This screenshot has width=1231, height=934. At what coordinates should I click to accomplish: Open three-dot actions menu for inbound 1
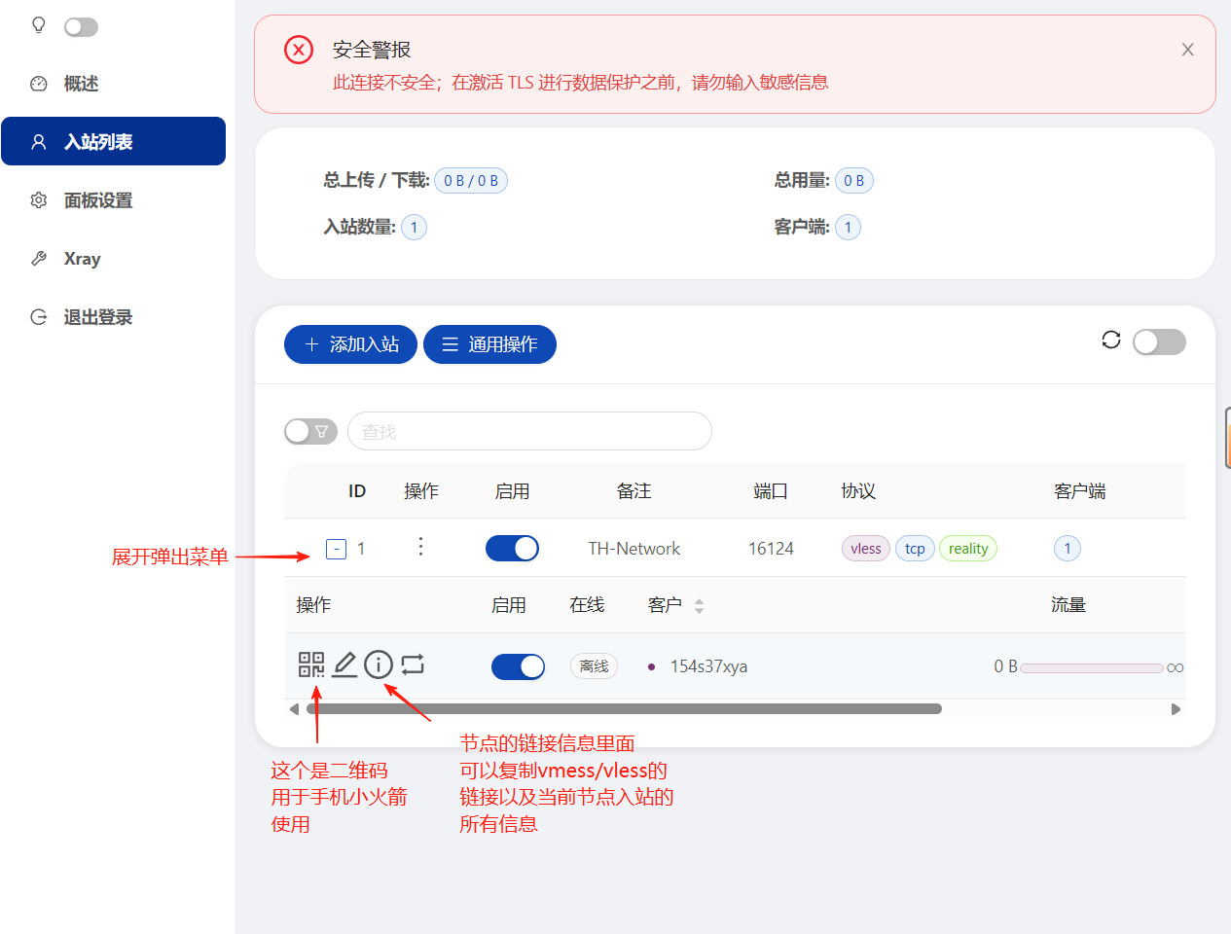coord(420,547)
